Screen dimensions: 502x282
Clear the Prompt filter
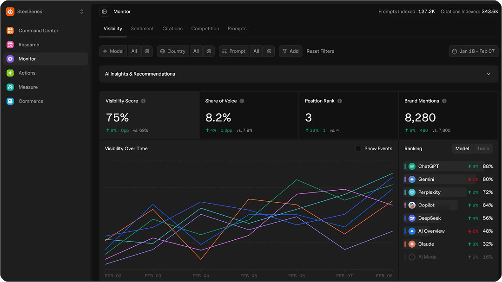click(269, 51)
